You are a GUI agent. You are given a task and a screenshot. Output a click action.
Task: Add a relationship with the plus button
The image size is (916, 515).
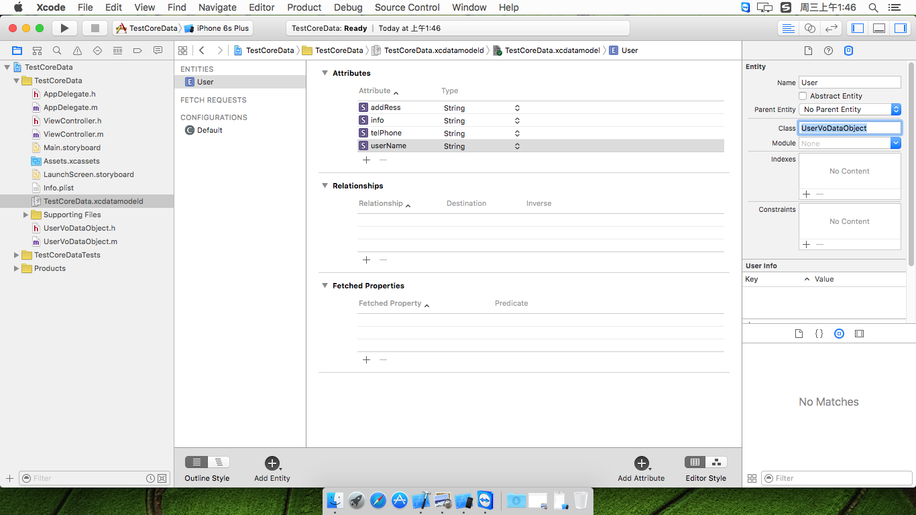click(x=366, y=260)
